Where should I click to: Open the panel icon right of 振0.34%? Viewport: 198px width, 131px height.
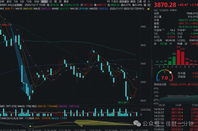[149, 5]
